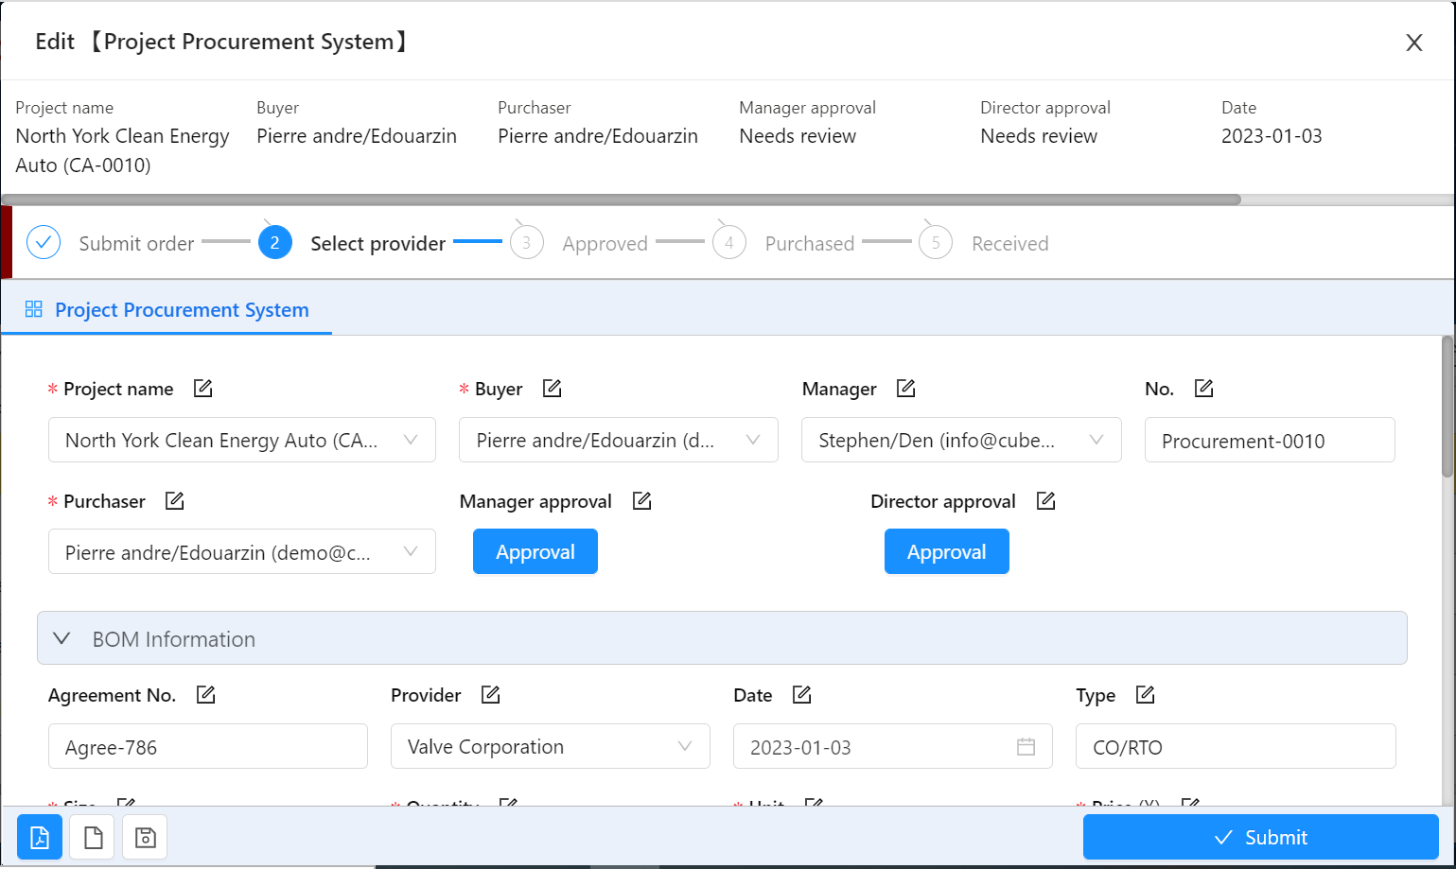Click the Select provider step label
The image size is (1456, 869).
click(377, 243)
